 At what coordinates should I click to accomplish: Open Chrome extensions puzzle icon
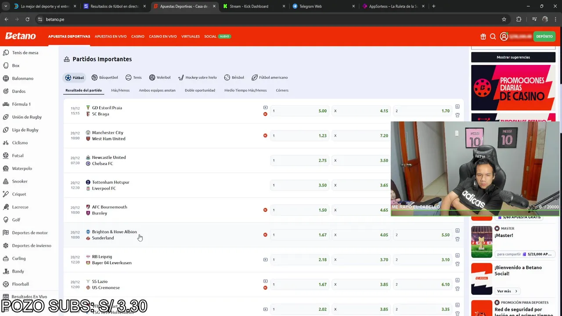click(519, 19)
